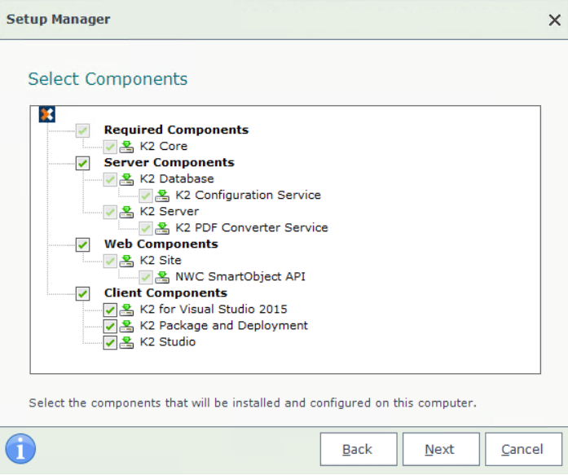568x475 pixels.
Task: Click icon next to NWC SmartObject API
Action: tap(163, 277)
